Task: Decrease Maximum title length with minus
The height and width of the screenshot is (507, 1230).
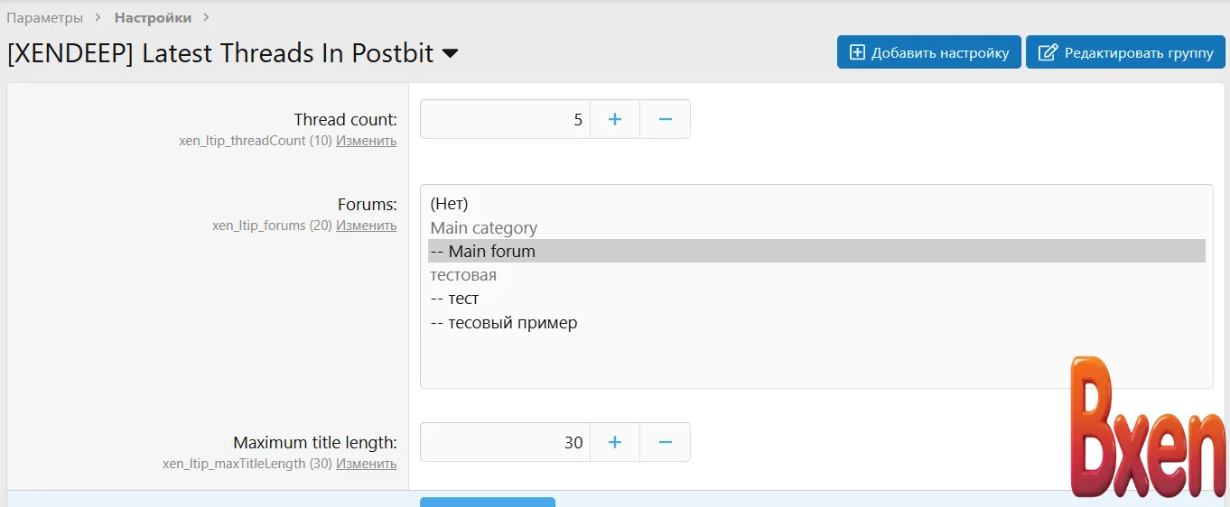Action: point(666,442)
